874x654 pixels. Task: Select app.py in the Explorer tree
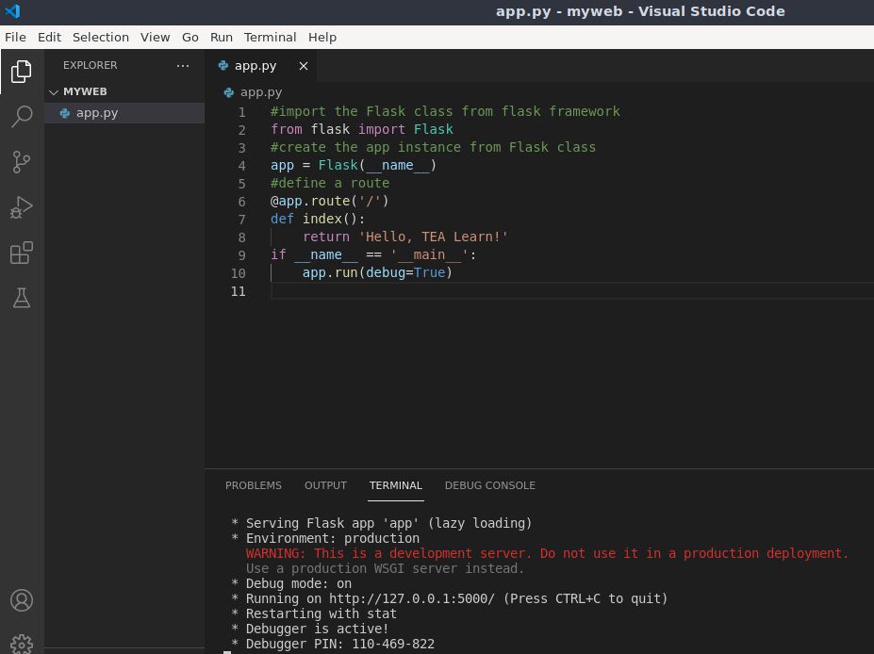[124, 113]
